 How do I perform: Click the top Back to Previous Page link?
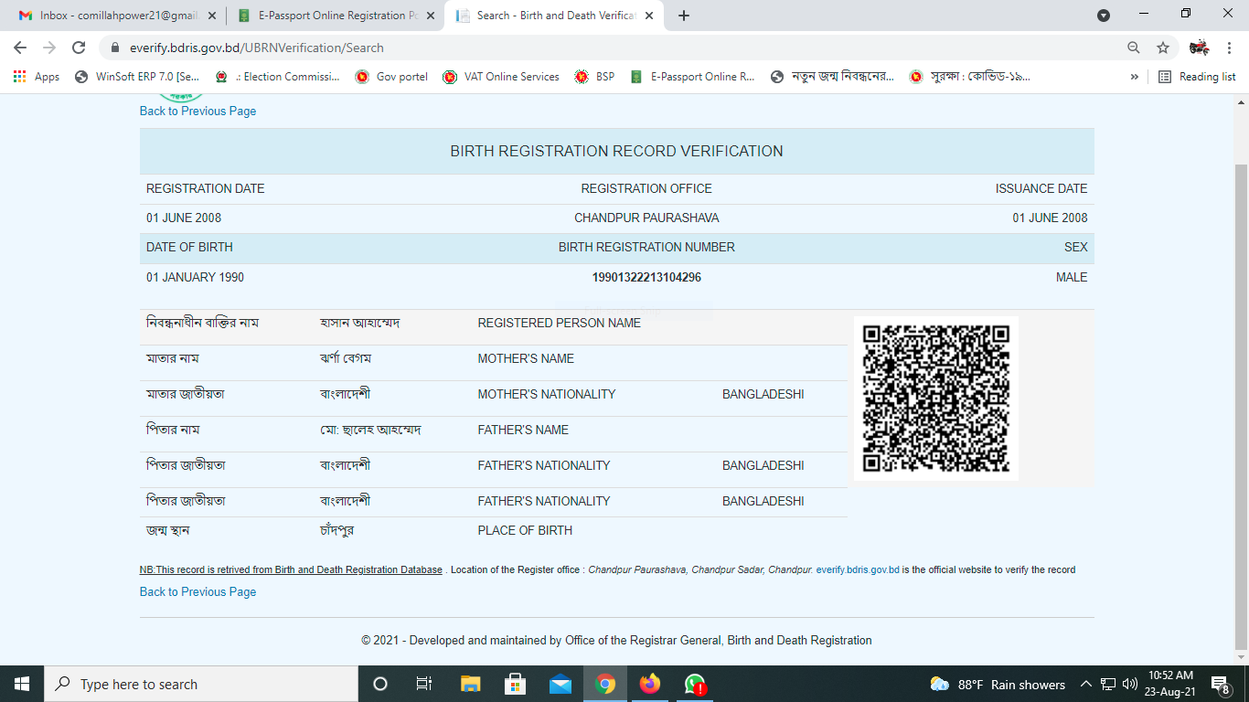click(x=197, y=111)
